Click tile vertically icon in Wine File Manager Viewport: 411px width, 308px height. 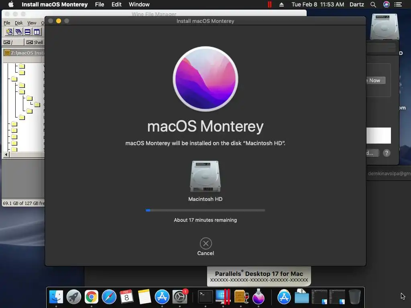pyautogui.click(x=37, y=32)
